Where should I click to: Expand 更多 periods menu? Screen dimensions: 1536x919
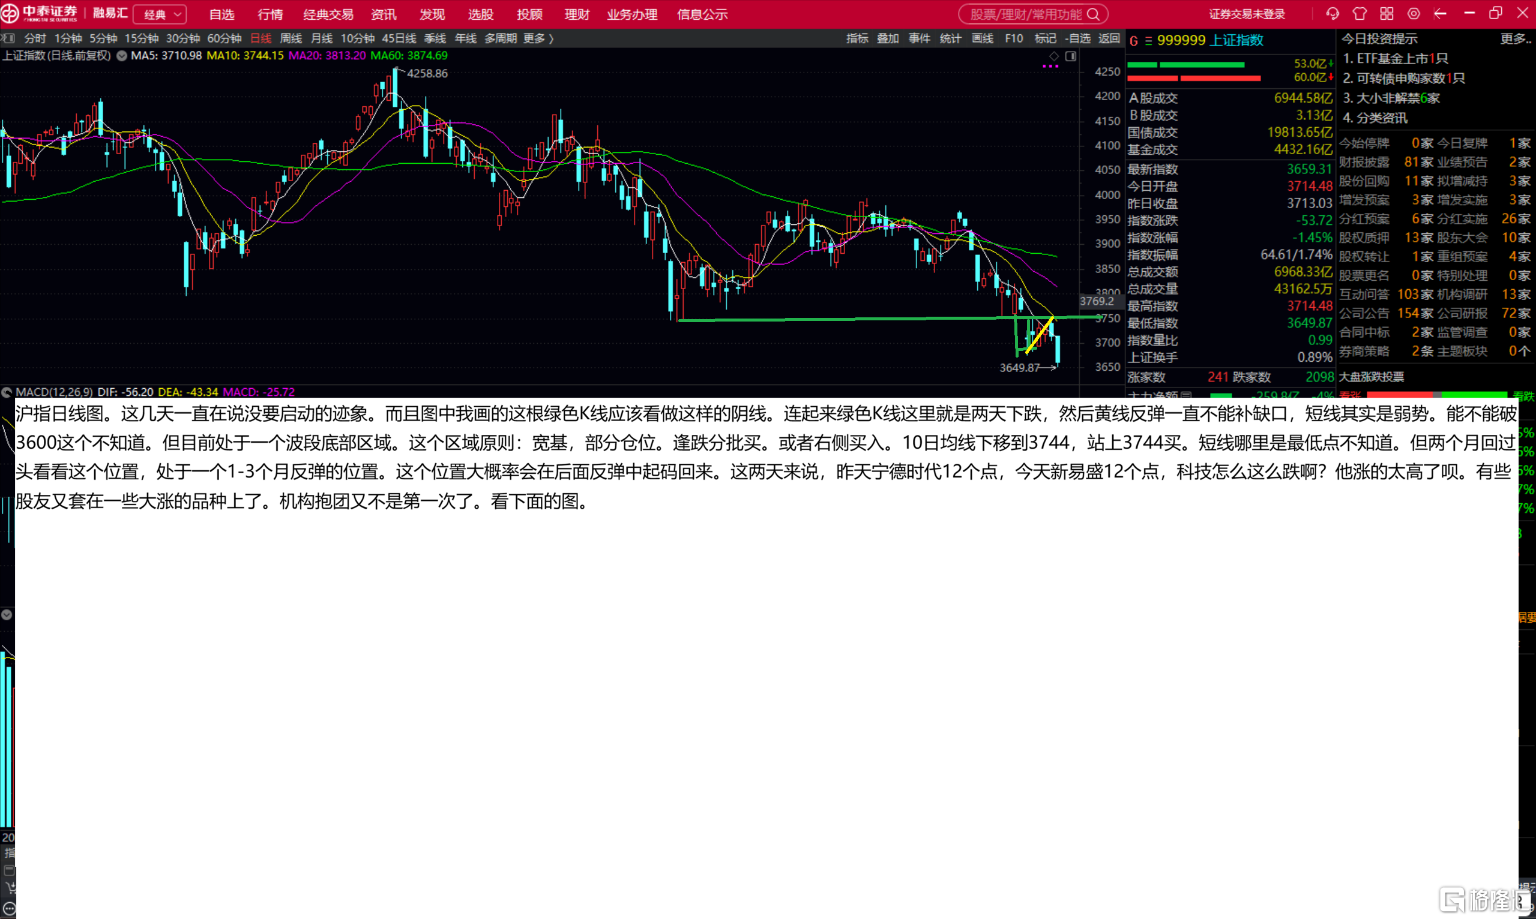coord(538,38)
